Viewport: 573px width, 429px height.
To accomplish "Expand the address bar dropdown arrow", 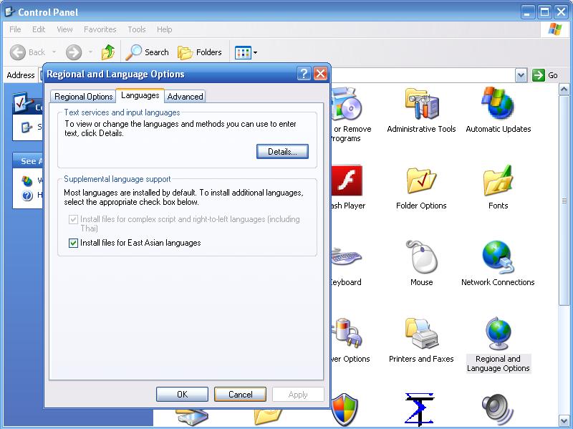I will (521, 75).
